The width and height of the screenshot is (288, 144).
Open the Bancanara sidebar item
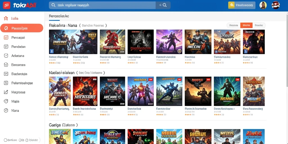[22, 65]
